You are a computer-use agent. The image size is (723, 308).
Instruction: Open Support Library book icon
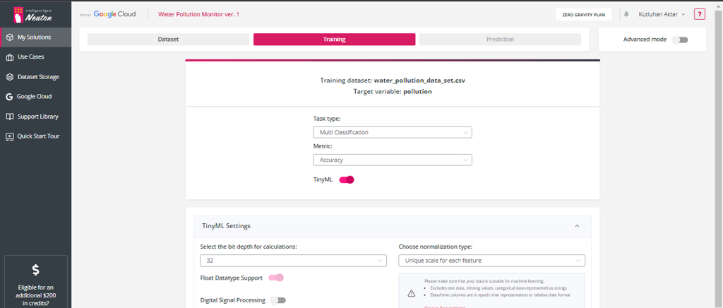[x=9, y=117]
